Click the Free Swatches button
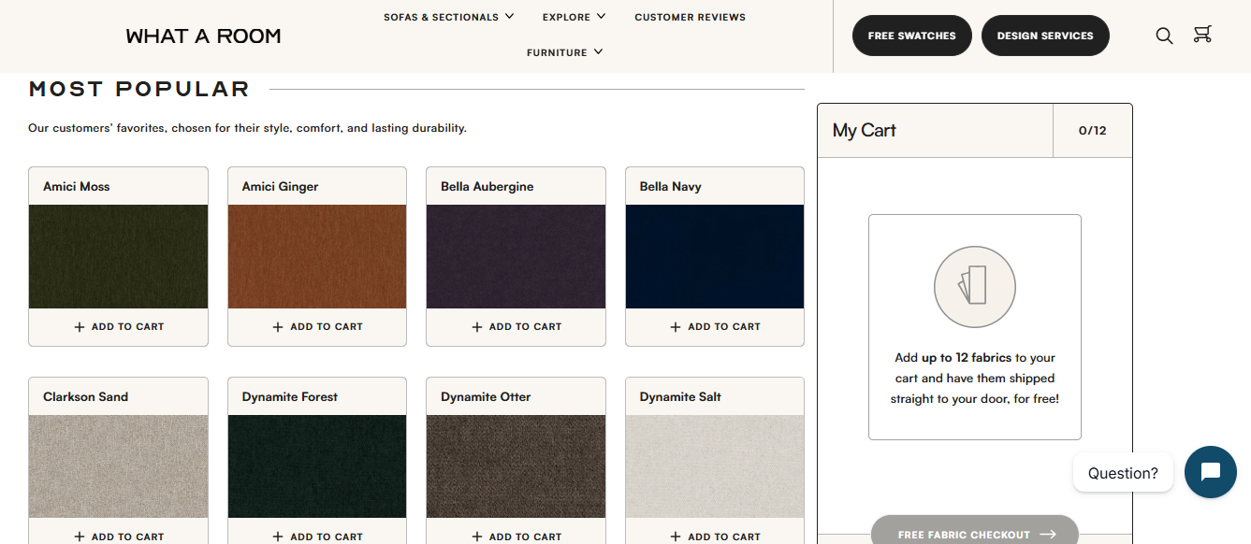This screenshot has width=1251, height=544. click(x=912, y=36)
